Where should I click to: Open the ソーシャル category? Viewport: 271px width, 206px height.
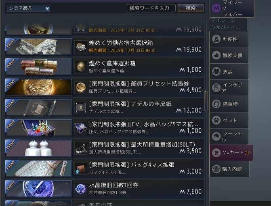tap(229, 136)
